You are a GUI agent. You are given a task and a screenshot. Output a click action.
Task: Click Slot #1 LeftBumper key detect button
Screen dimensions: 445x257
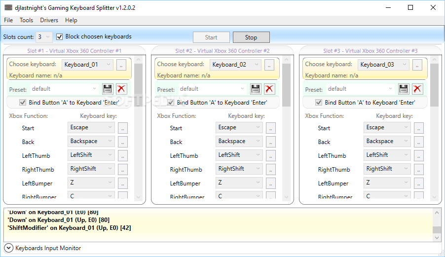[123, 183]
